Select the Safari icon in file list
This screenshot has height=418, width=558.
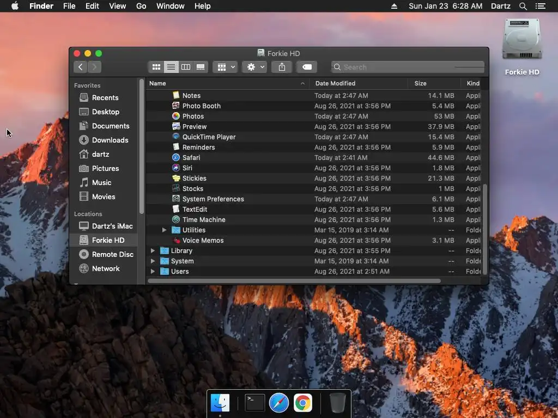click(x=176, y=157)
